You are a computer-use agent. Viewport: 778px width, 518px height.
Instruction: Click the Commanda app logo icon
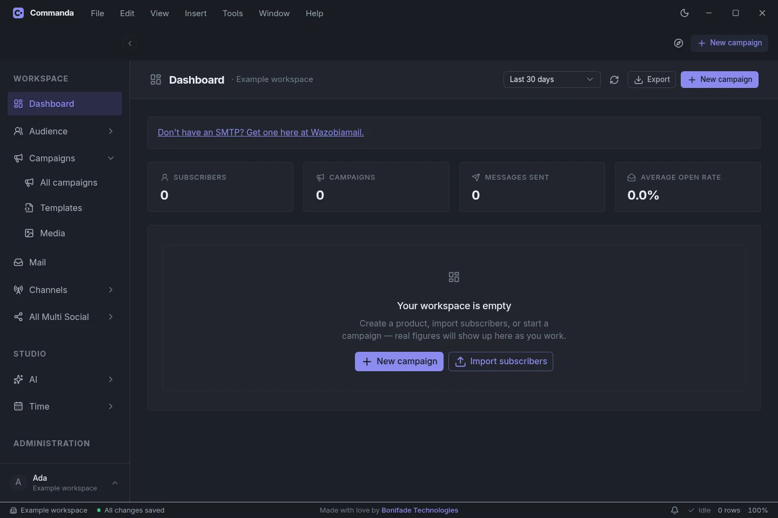point(18,13)
